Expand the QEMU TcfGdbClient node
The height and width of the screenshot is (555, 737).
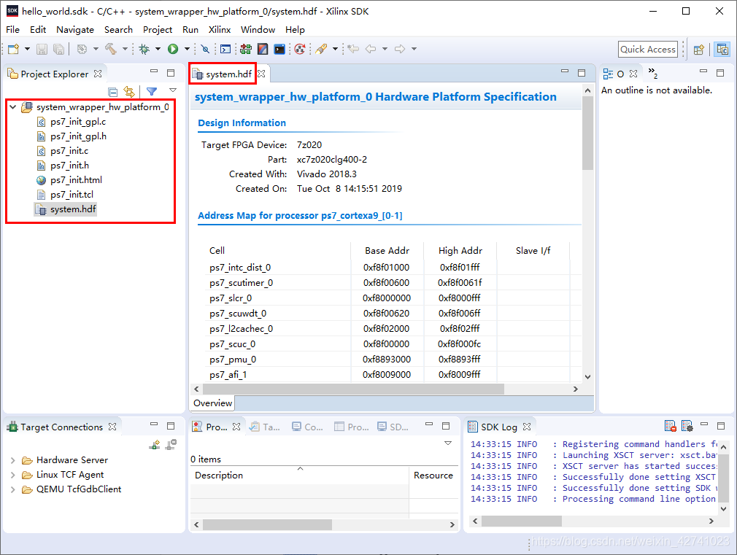(13, 489)
